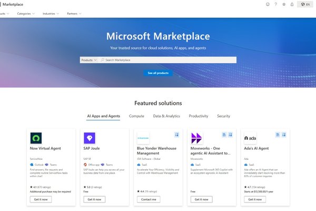Click the lock icon in header
This screenshot has height=211, width=316.
pyautogui.click(x=292, y=4)
